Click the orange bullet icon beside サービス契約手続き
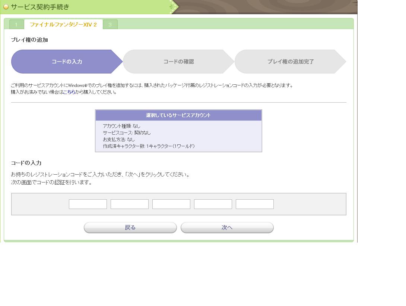 click(6, 7)
